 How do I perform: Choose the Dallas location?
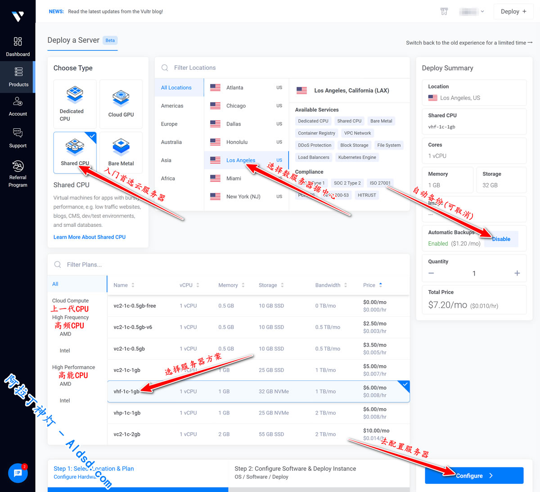246,124
